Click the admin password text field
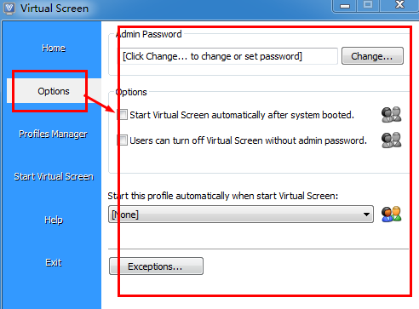 pos(228,56)
